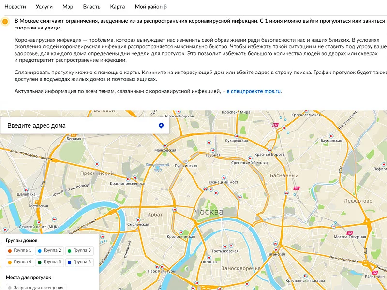Screen dimensions: 387x290
Task: Click the Бауманская metro station icon
Action: coord(331,136)
